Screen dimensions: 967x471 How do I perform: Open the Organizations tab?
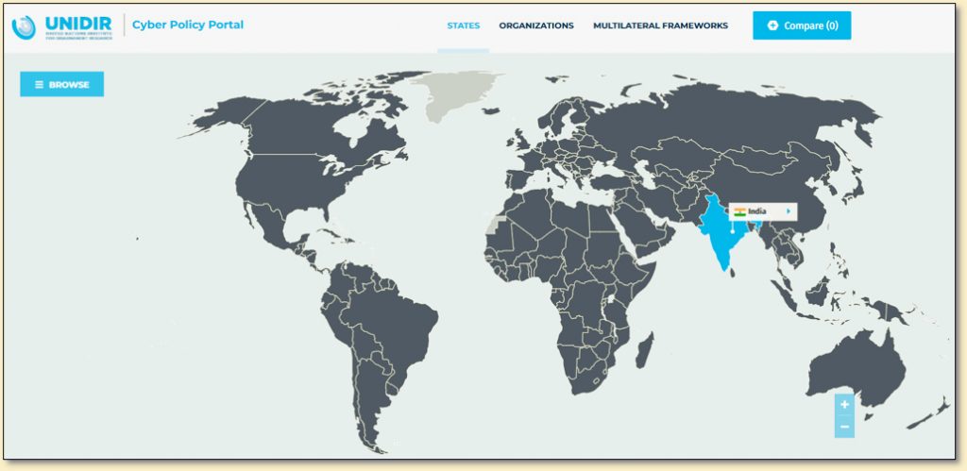point(536,25)
